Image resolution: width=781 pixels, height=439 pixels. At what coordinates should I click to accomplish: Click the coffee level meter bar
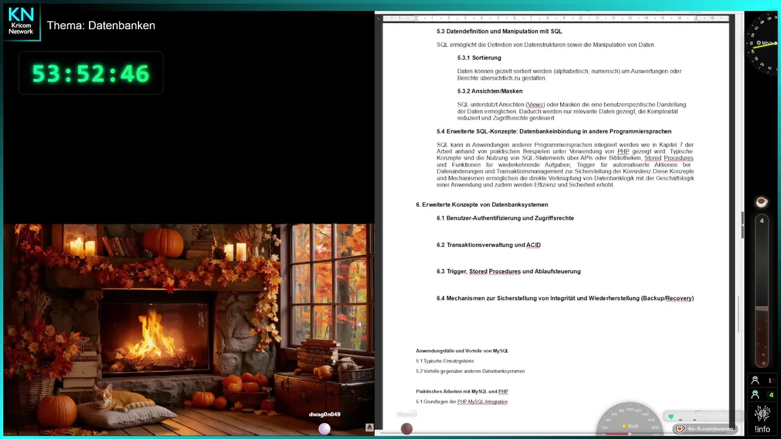[761, 291]
